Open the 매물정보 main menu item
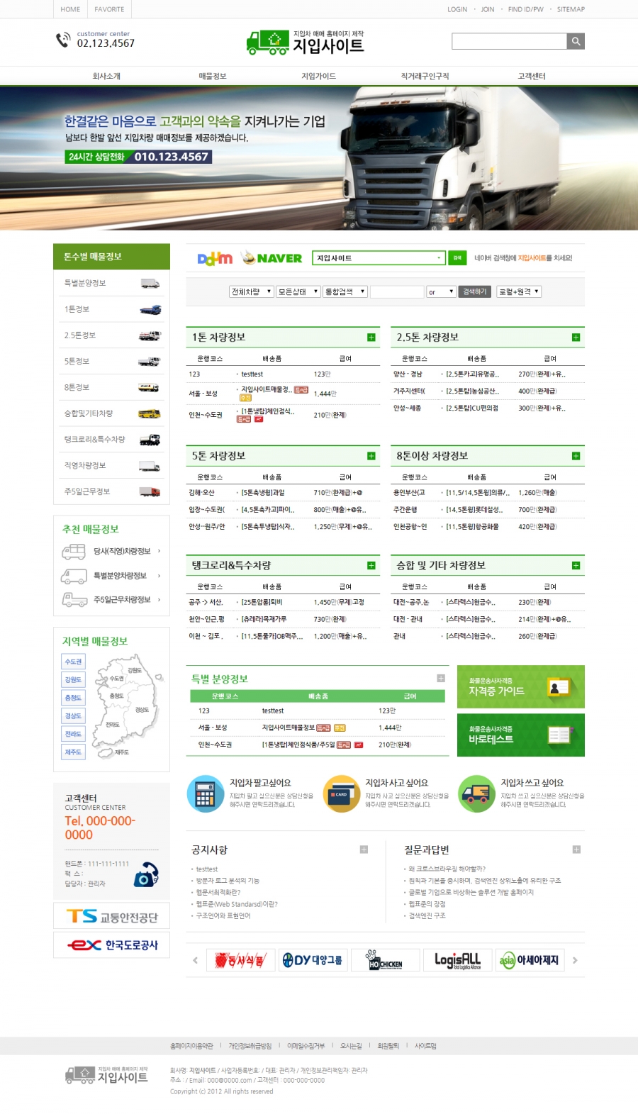The height and width of the screenshot is (1114, 638). click(x=213, y=76)
